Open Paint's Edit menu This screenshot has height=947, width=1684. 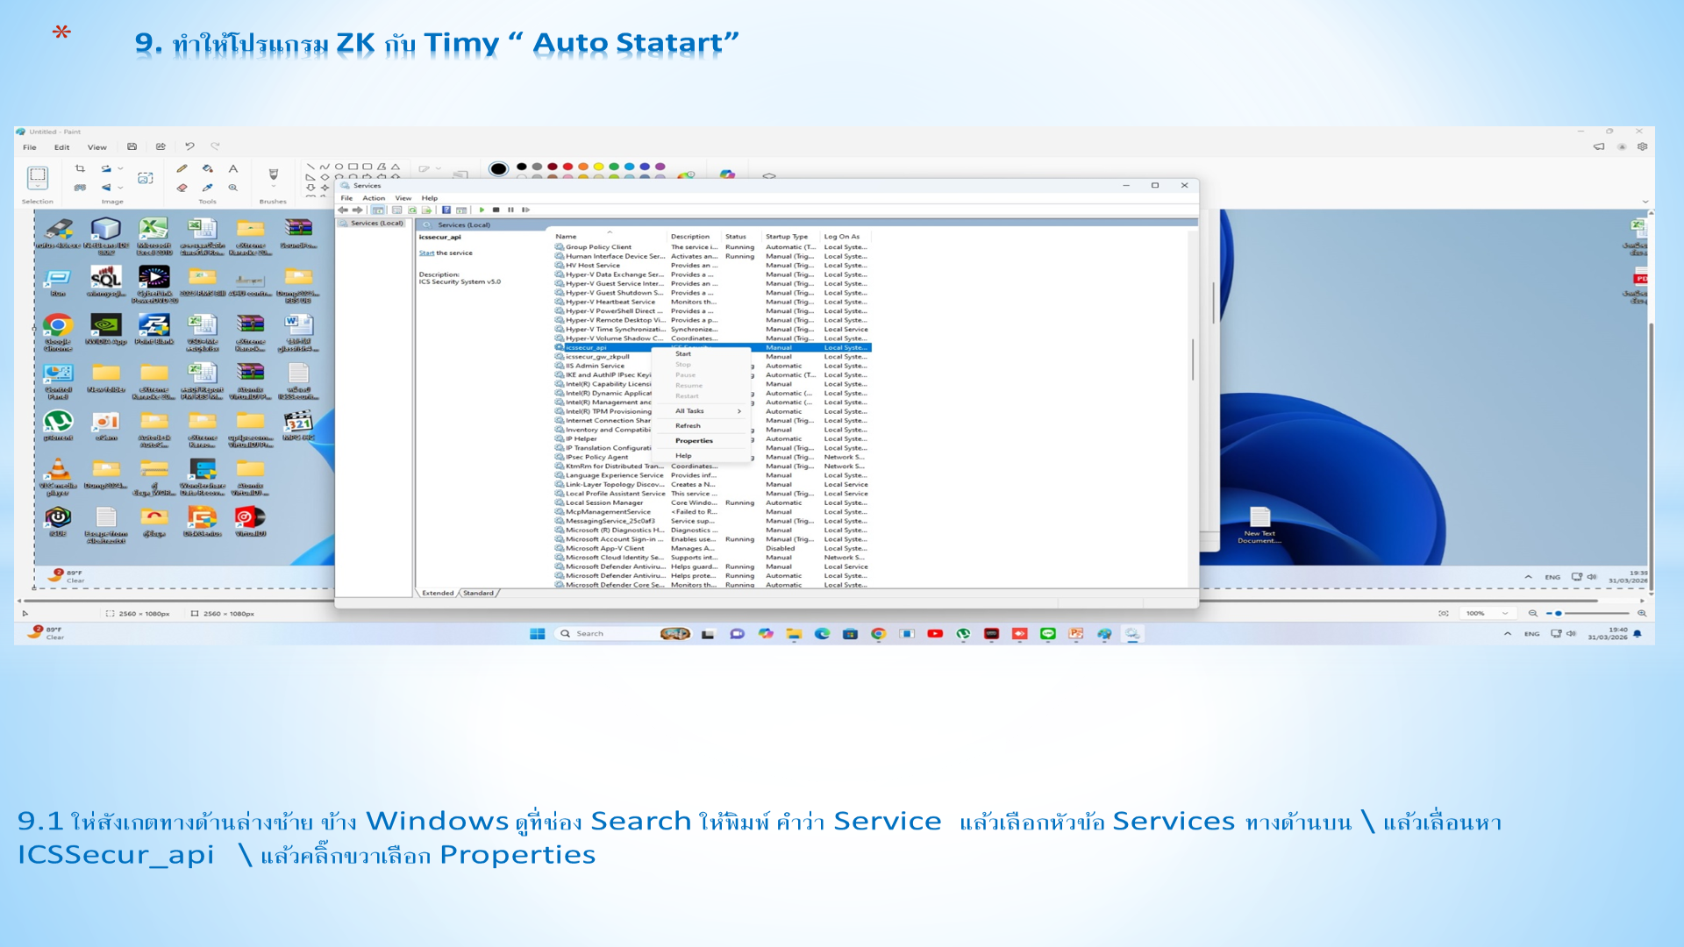coord(61,147)
